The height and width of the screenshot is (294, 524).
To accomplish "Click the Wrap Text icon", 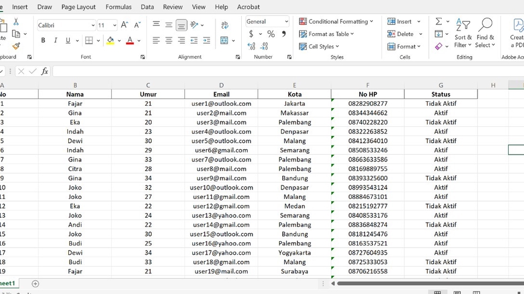I will point(224,25).
